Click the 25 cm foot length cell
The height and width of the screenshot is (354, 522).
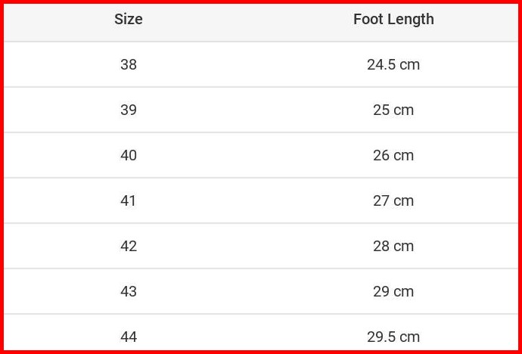pos(393,110)
